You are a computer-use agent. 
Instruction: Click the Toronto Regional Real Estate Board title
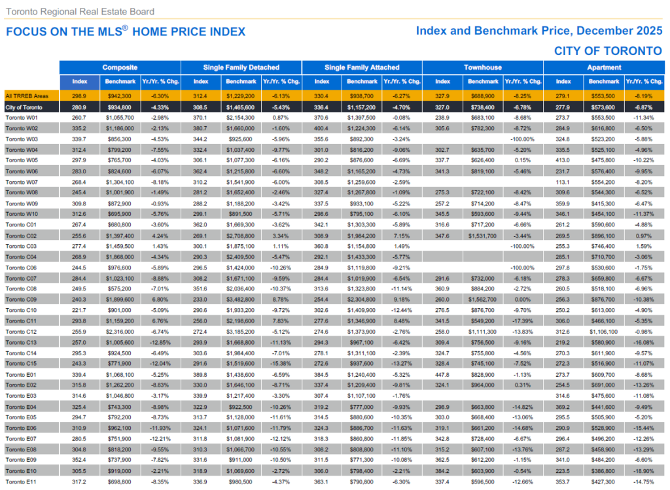click(x=80, y=12)
